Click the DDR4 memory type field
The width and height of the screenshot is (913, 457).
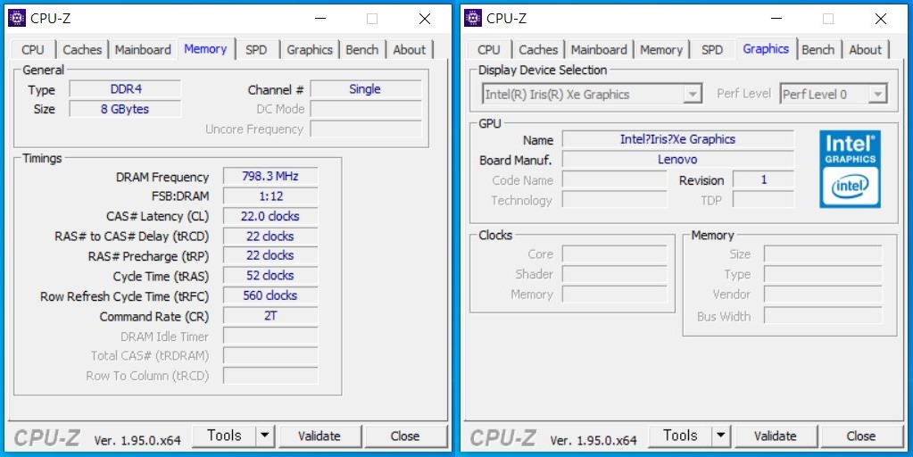[x=126, y=89]
